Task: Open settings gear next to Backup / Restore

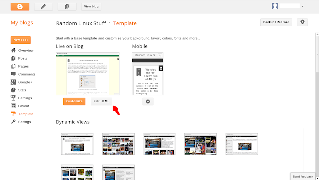Action: click(302, 22)
